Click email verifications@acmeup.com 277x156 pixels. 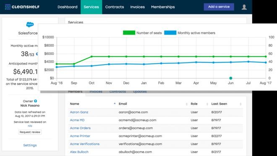(x=140, y=144)
